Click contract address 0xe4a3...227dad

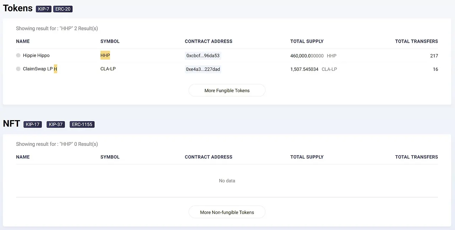203,69
